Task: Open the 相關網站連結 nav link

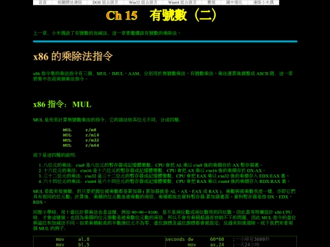Action: 70,2
